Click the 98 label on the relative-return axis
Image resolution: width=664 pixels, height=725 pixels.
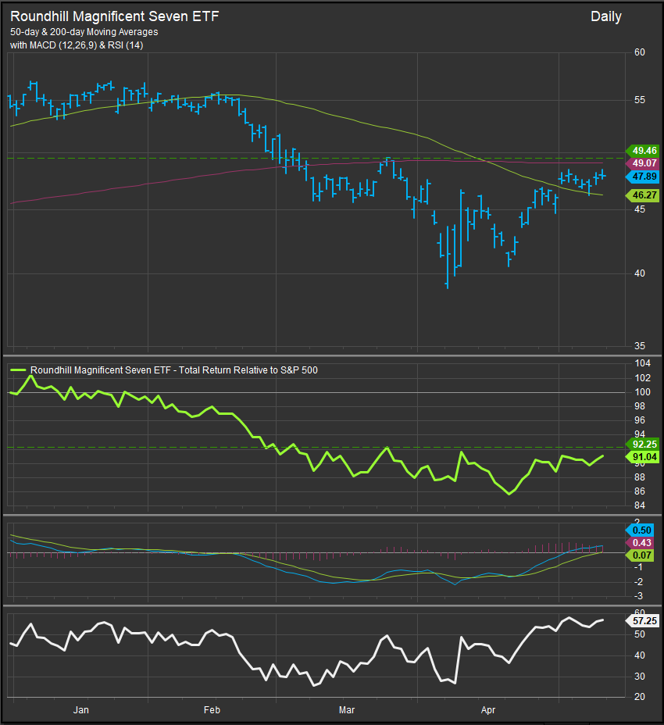point(640,406)
